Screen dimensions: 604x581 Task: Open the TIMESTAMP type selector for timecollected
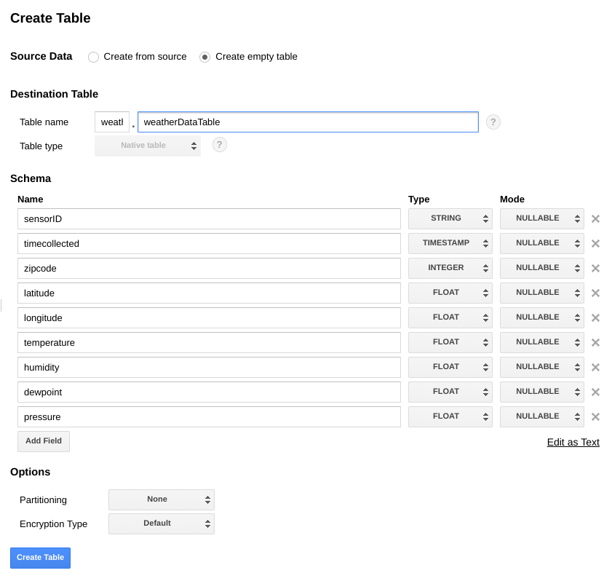450,243
